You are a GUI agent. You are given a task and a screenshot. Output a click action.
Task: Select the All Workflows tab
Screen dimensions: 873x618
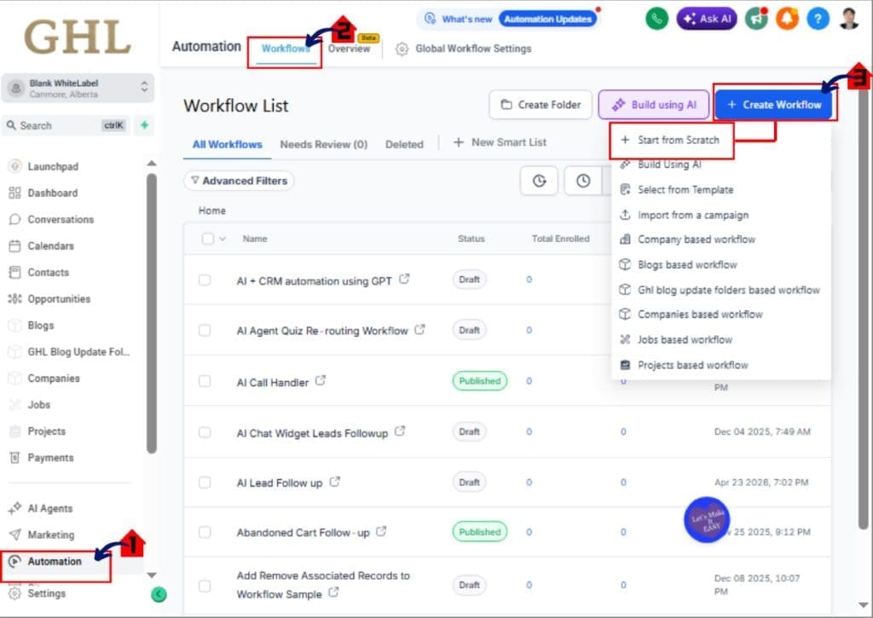(x=227, y=144)
